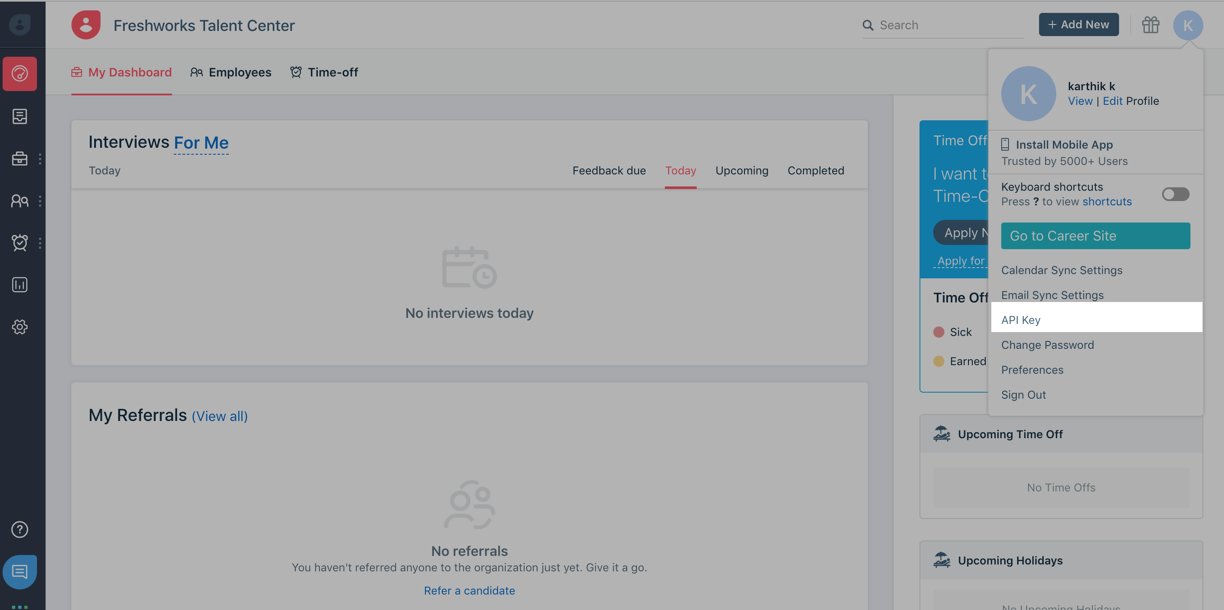Open the help question mark icon

19,530
